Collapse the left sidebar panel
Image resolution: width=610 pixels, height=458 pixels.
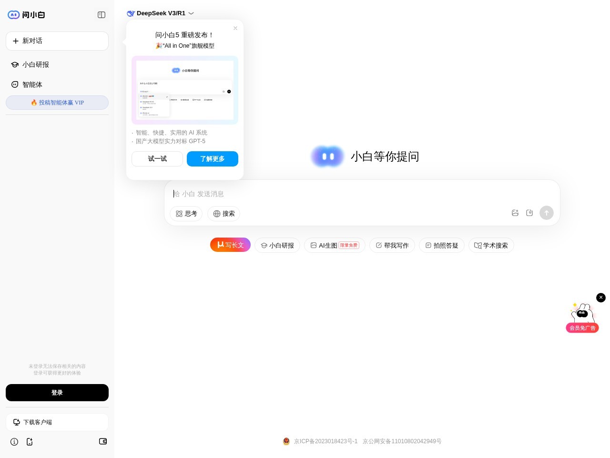point(102,15)
